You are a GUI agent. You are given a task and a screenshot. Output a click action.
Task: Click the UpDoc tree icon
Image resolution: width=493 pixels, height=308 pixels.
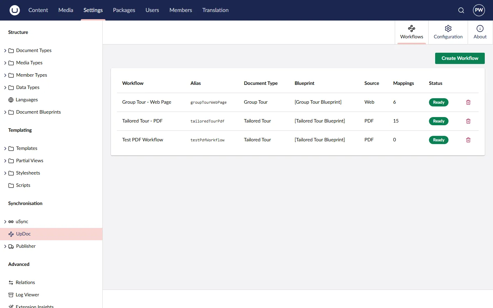point(11,234)
